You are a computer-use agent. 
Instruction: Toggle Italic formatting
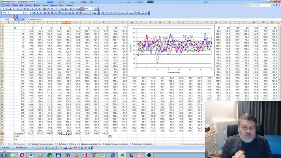click(37, 13)
